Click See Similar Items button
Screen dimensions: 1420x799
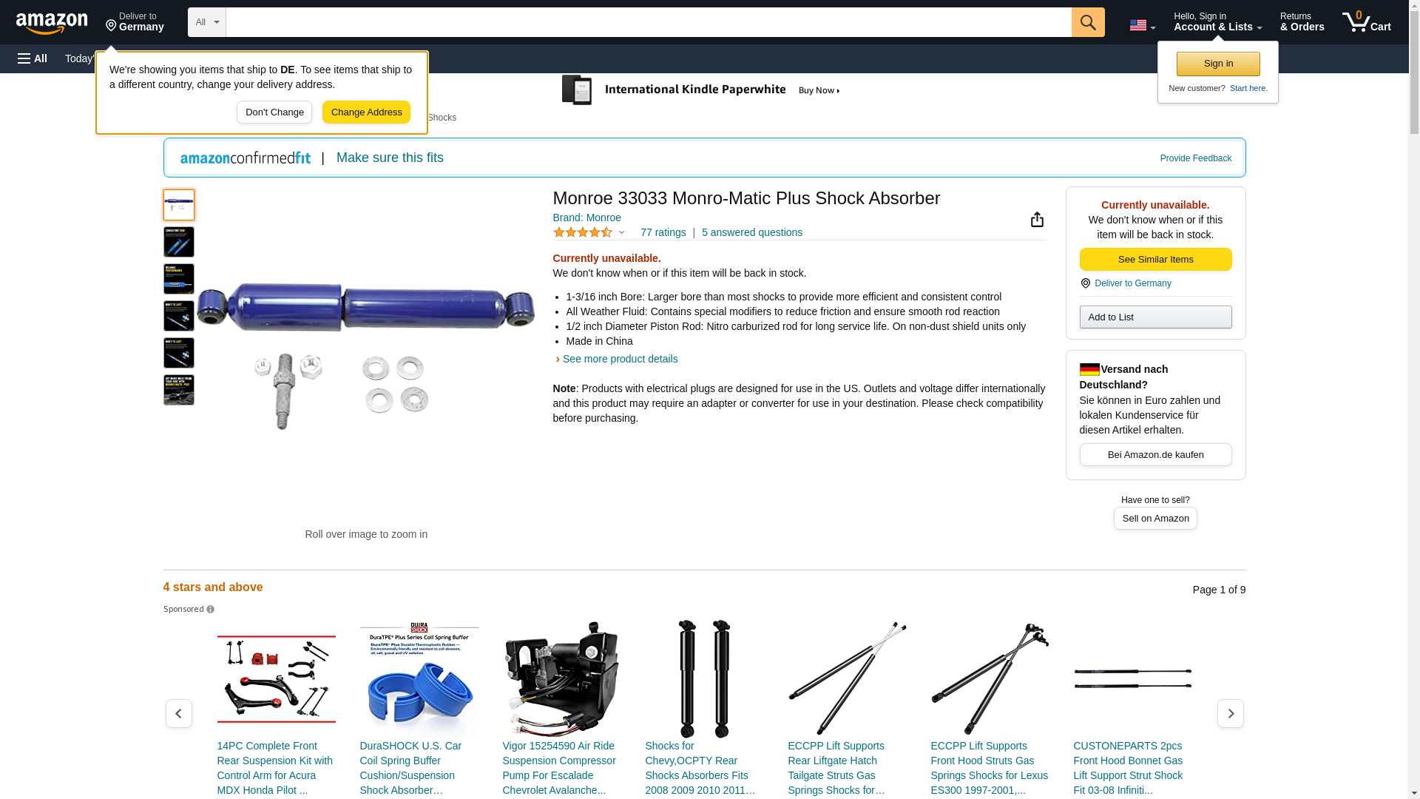pos(1155,260)
